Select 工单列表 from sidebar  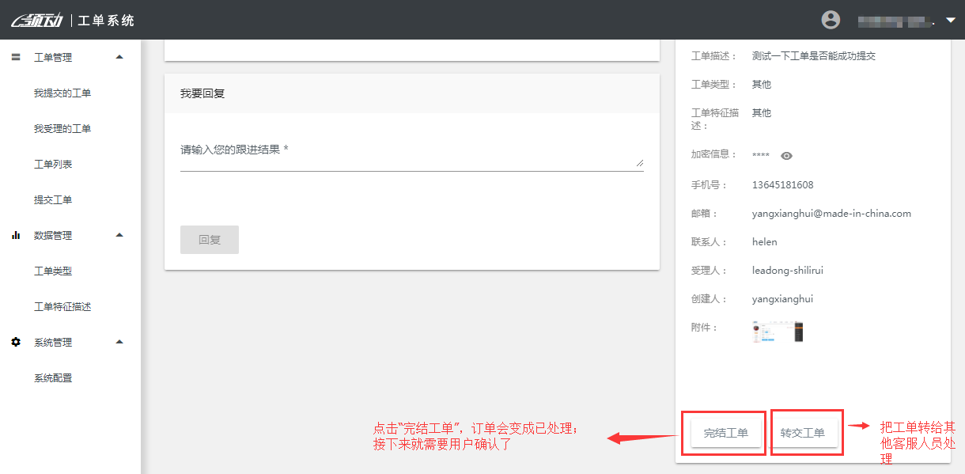[x=53, y=165]
